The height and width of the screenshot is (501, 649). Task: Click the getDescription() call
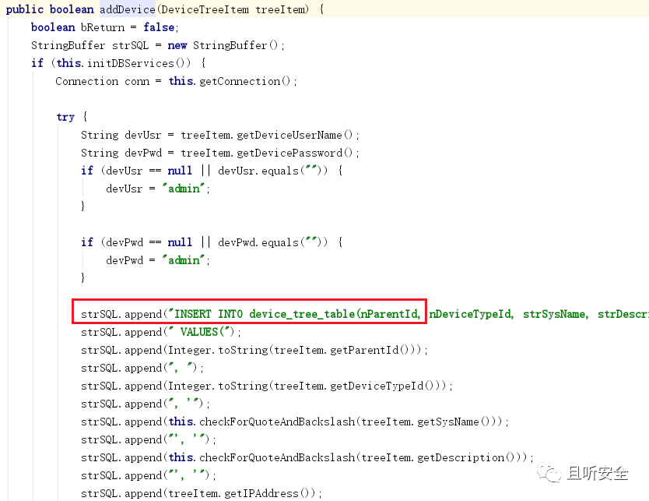point(465,457)
